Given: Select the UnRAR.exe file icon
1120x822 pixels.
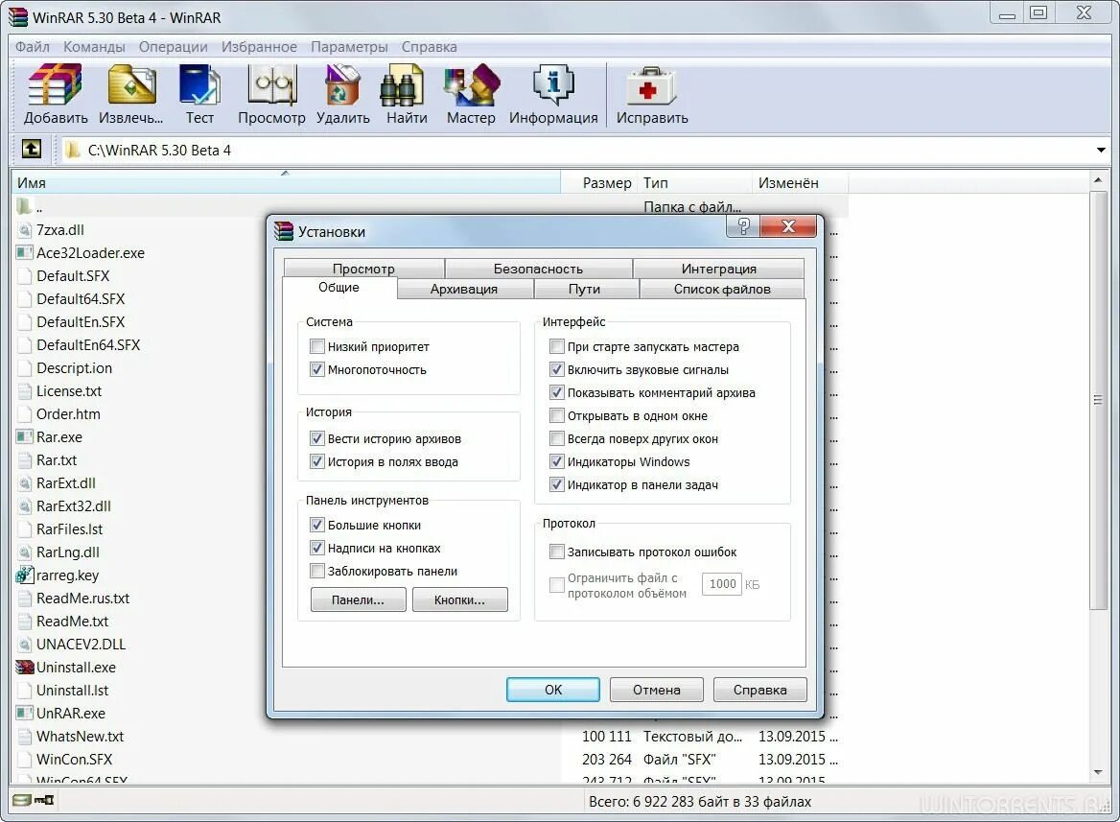Looking at the screenshot, I should 24,713.
